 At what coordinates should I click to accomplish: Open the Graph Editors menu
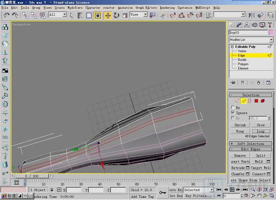[x=146, y=8]
